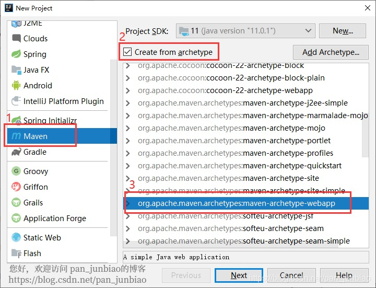Click the Next button
Screen dimensions: 376x288
pyautogui.click(x=239, y=275)
